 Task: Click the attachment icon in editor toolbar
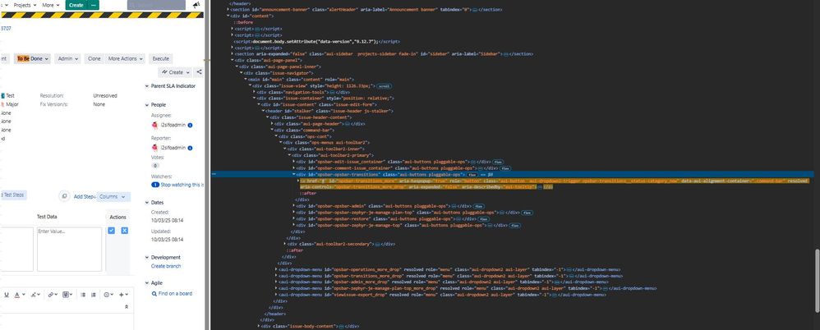[x=67, y=295]
